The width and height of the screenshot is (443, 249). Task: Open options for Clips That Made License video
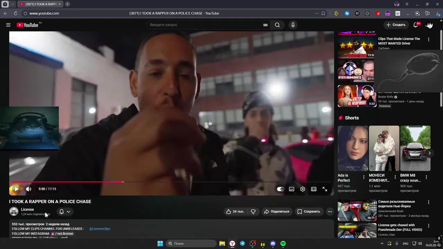coord(428,39)
